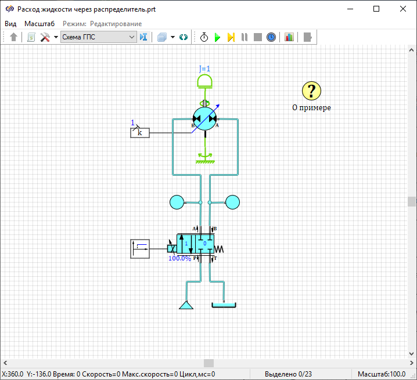This screenshot has width=417, height=380.
Task: Click the exit door toolbar icon
Action: coord(308,37)
